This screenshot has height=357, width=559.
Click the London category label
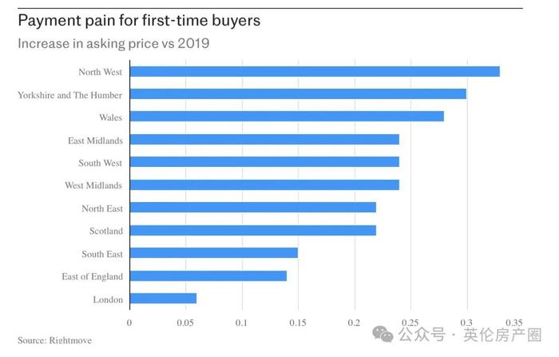108,299
